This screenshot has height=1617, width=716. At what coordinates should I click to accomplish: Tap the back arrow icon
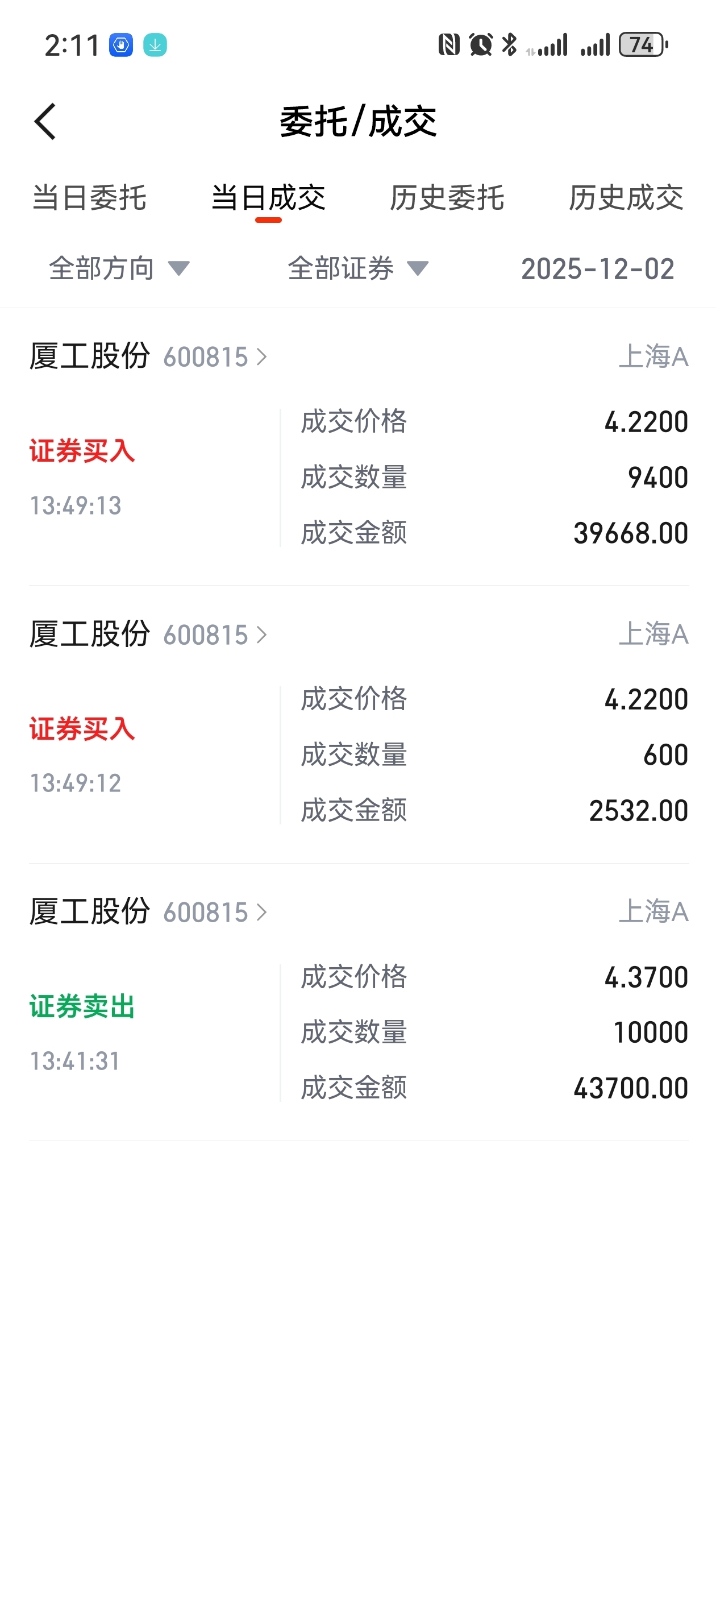point(45,121)
